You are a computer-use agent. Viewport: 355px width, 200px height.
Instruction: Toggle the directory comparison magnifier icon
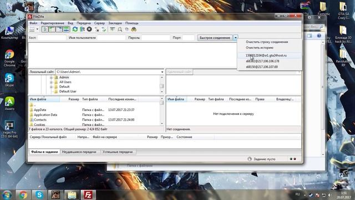[120, 29]
